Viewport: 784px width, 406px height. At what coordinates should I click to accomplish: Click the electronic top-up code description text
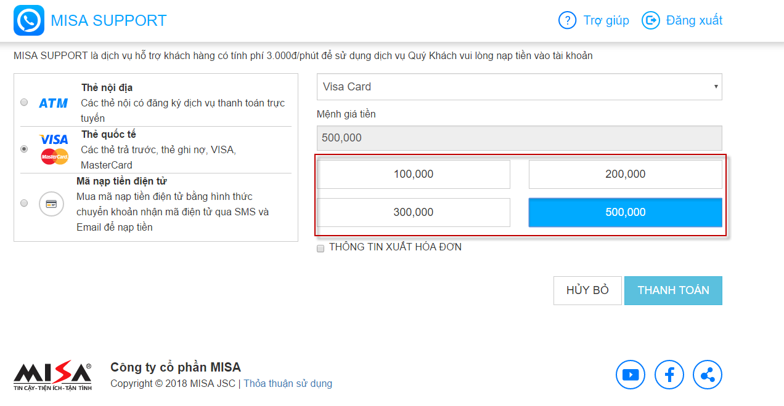(x=173, y=212)
